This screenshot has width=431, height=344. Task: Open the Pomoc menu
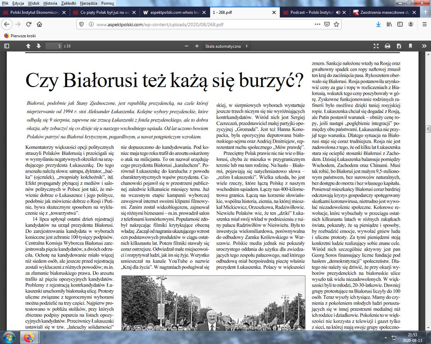point(107,3)
